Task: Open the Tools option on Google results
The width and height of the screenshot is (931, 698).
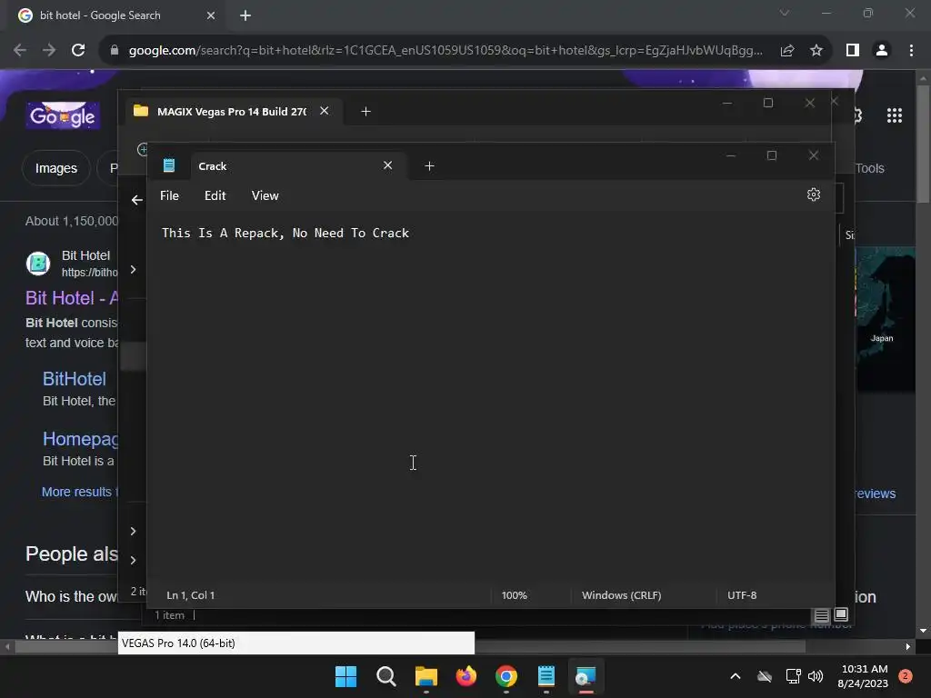Action: (x=870, y=168)
